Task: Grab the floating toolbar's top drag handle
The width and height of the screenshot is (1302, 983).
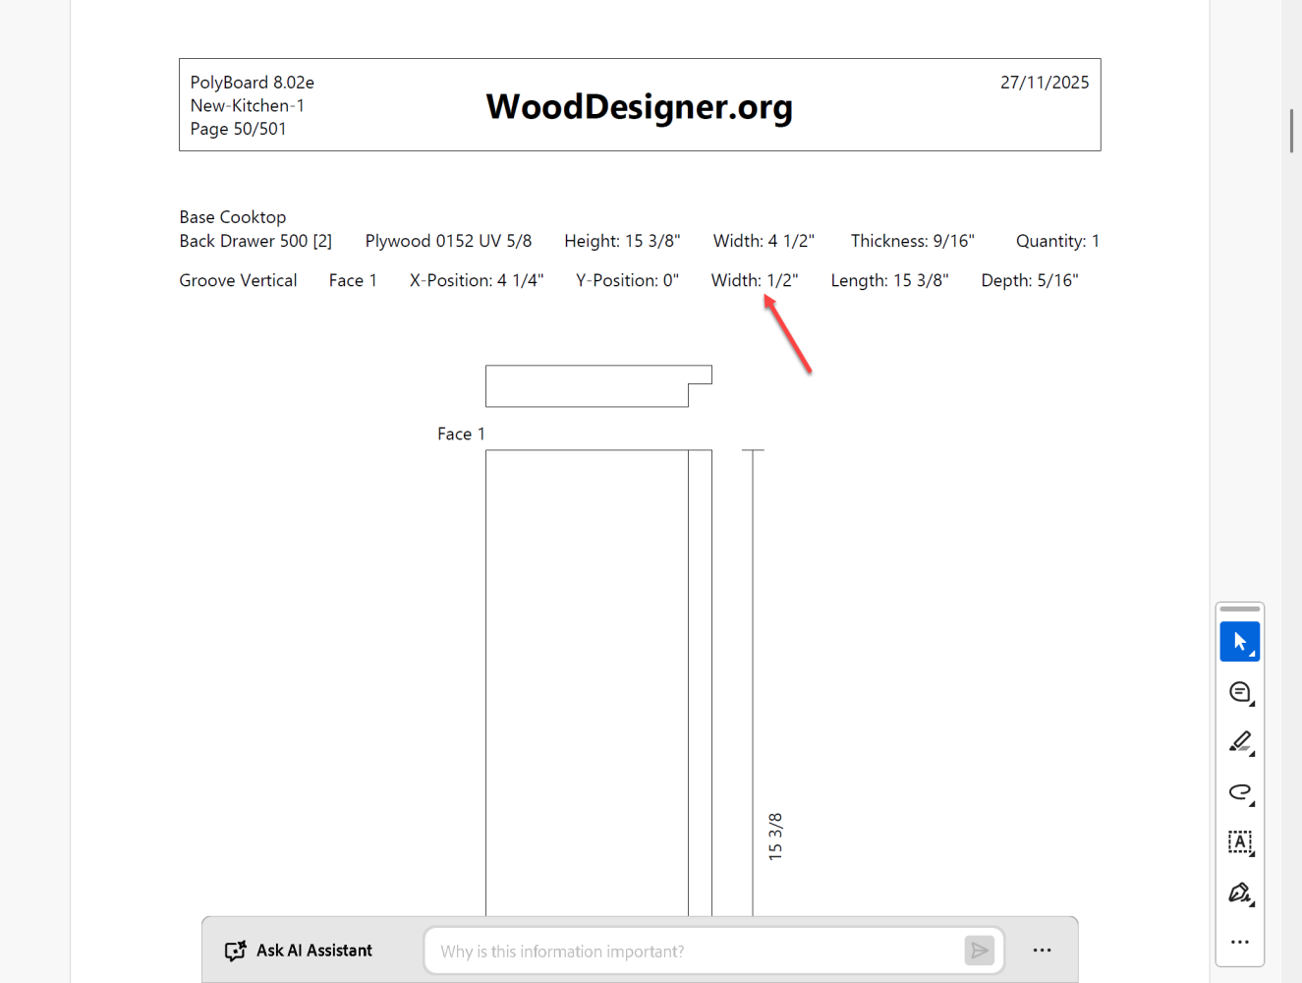Action: 1239,609
